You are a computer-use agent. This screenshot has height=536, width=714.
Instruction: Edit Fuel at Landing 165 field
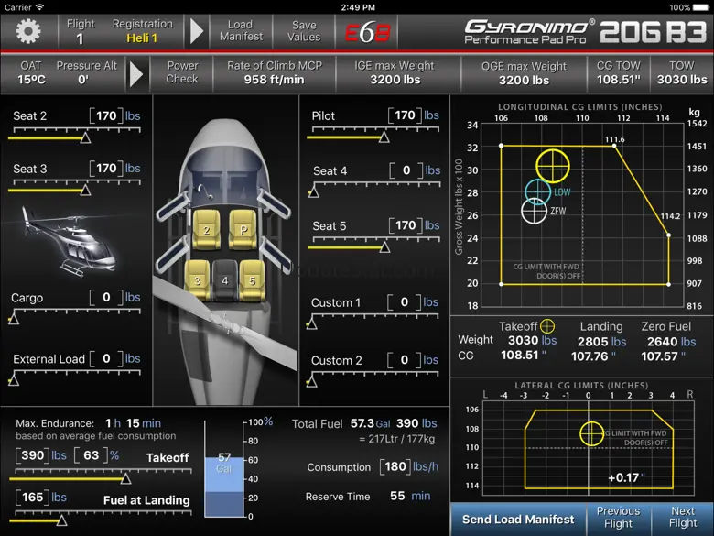(32, 498)
